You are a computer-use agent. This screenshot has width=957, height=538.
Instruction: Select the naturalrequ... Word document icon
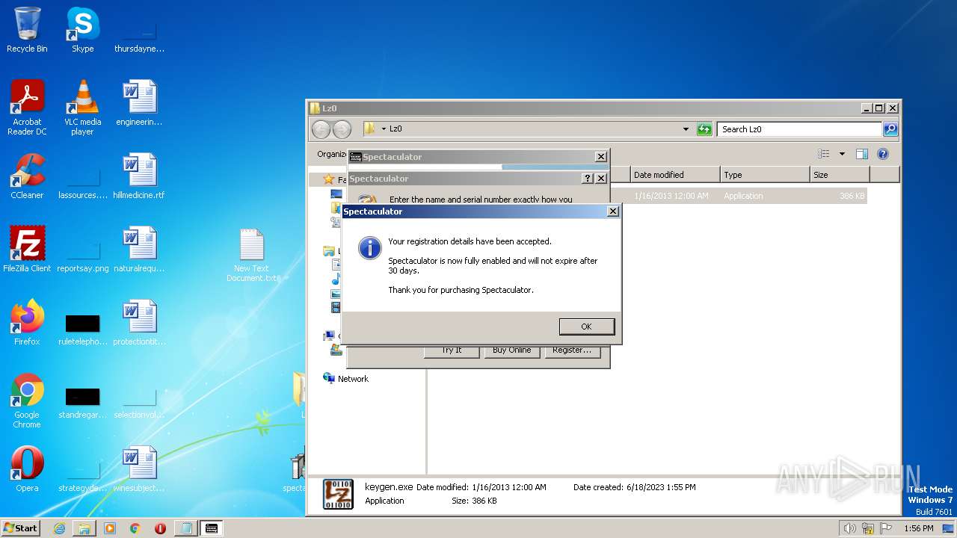139,250
